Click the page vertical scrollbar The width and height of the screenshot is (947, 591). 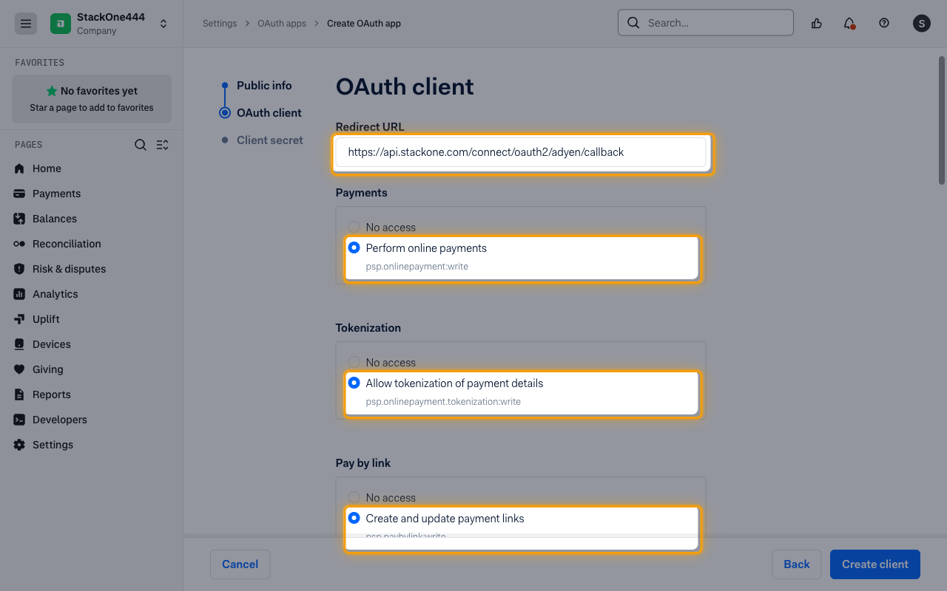942,120
